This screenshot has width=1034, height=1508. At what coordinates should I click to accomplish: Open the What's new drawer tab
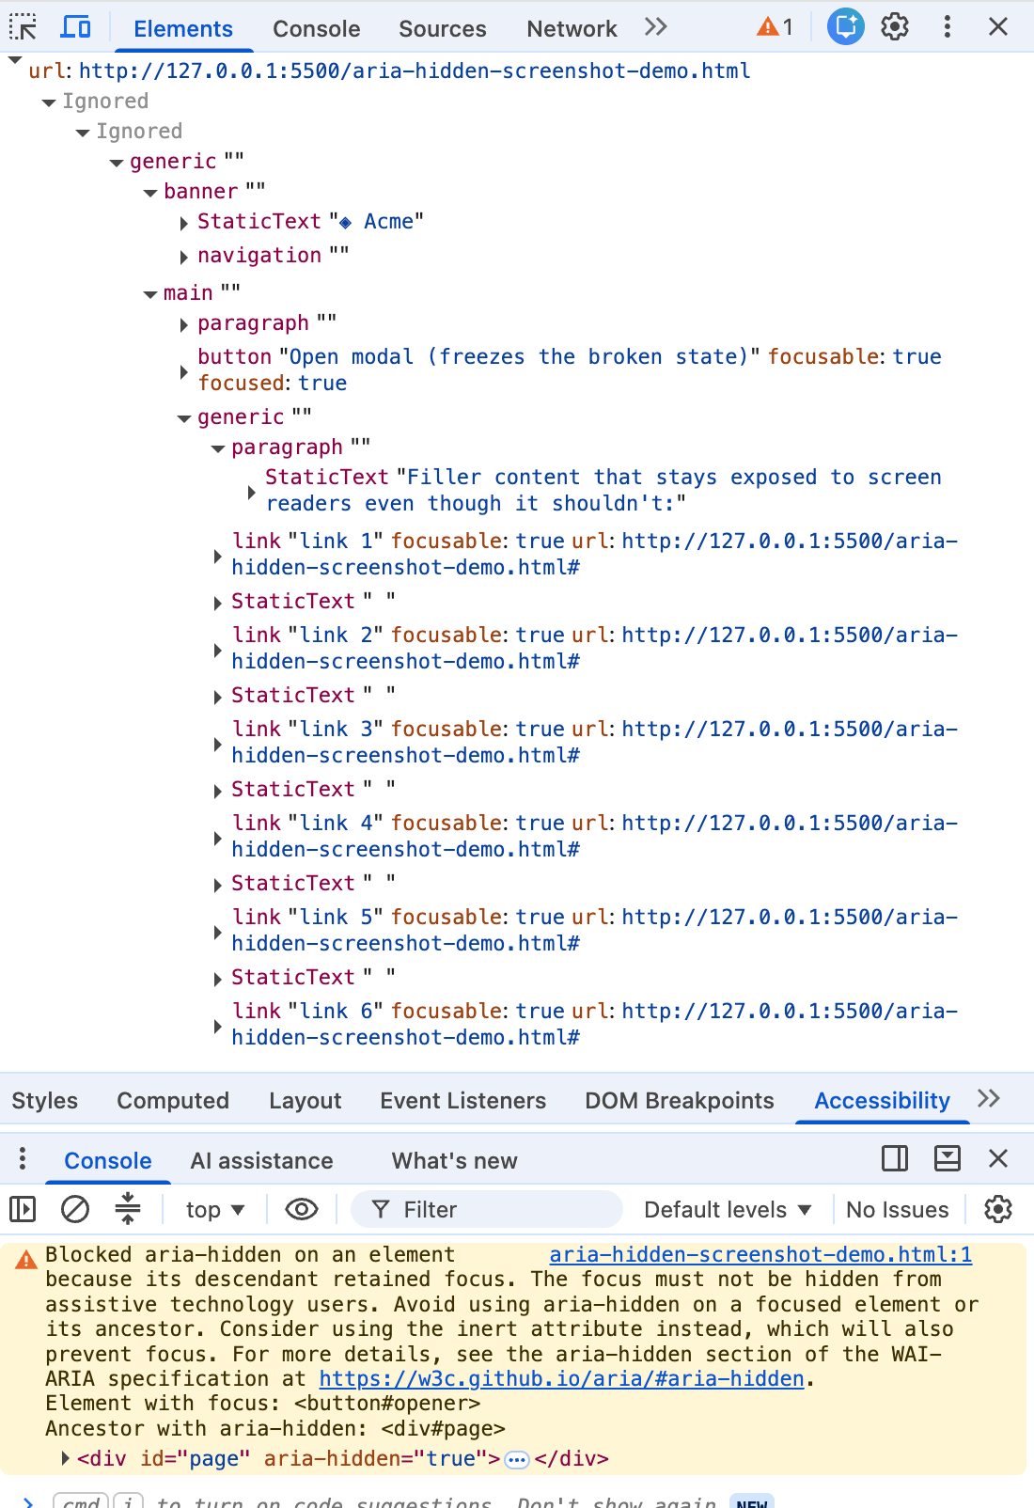454,1161
